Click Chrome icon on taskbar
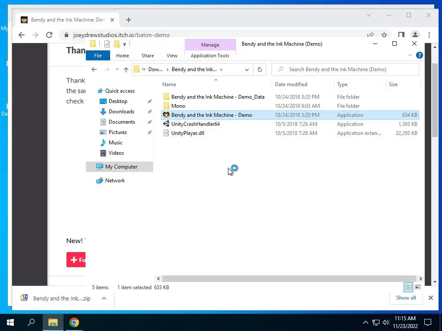Viewport: 442px width, 331px height. pyautogui.click(x=74, y=322)
